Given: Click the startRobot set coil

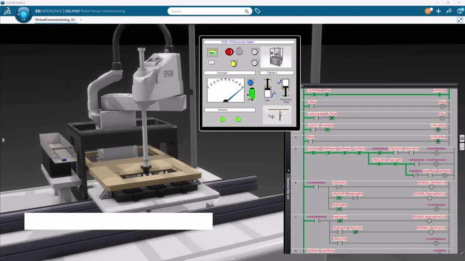Looking at the screenshot, I should pos(444,175).
